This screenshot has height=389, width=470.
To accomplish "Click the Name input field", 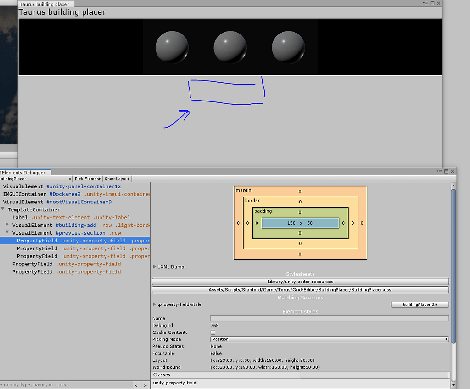I will tap(329, 318).
